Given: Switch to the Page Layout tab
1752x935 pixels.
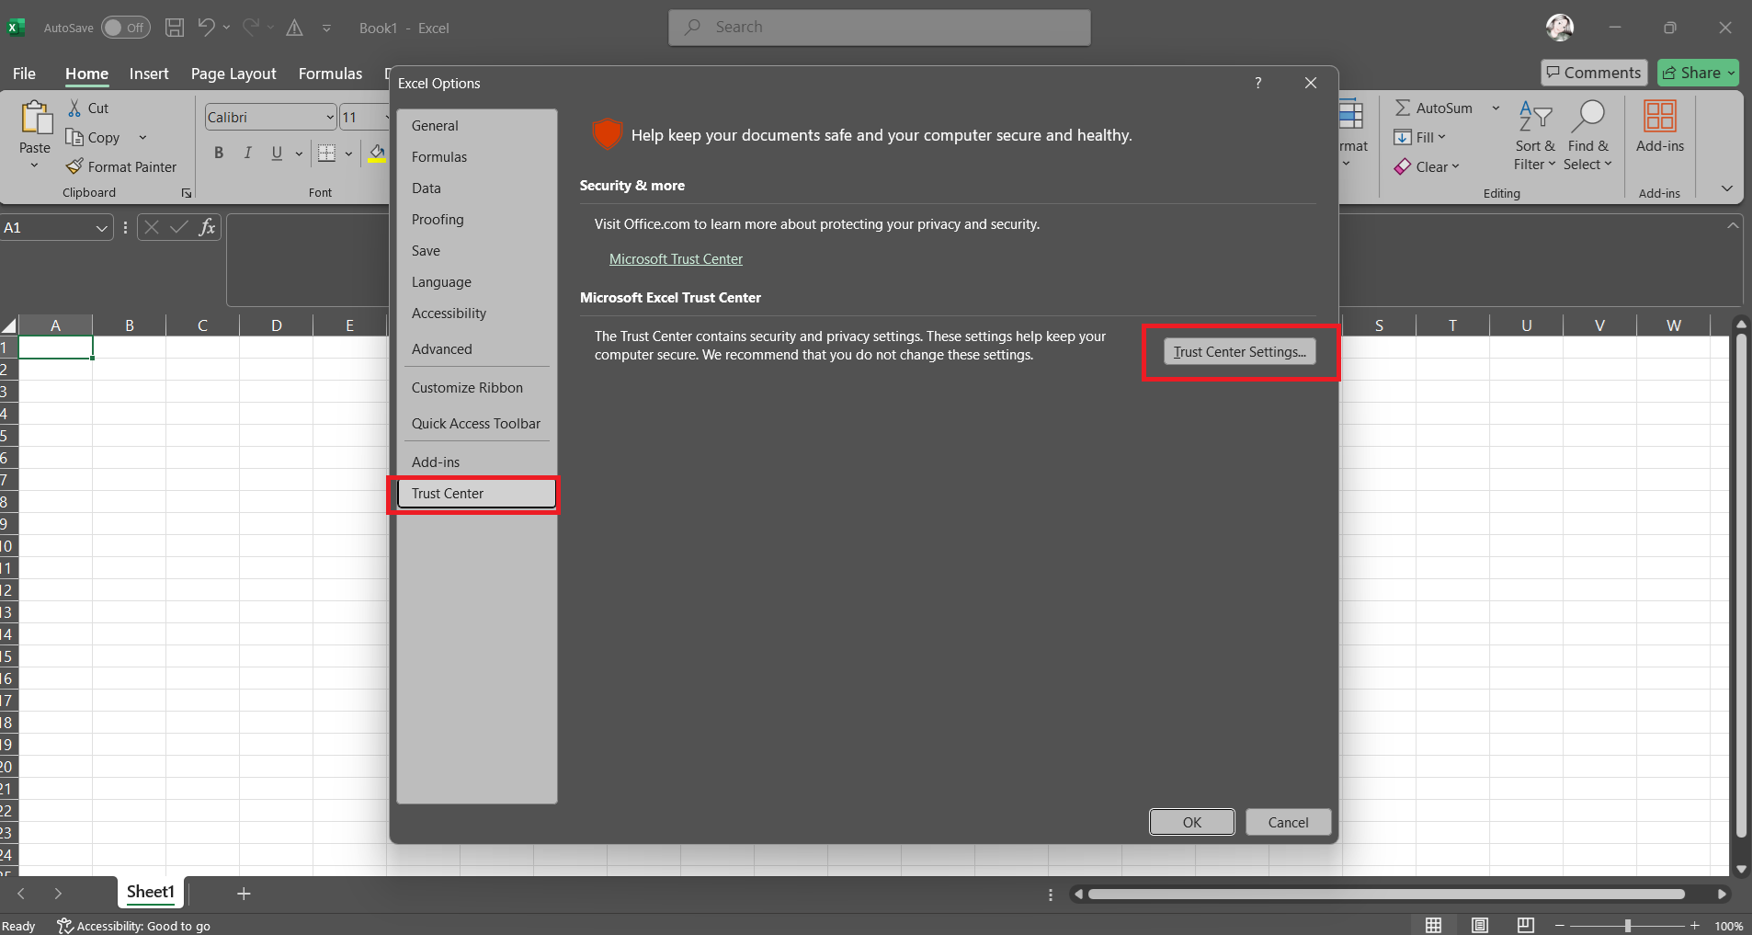Looking at the screenshot, I should [233, 74].
